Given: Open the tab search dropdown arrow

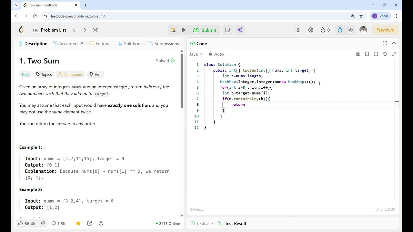Looking at the screenshot, I should click(16, 5).
